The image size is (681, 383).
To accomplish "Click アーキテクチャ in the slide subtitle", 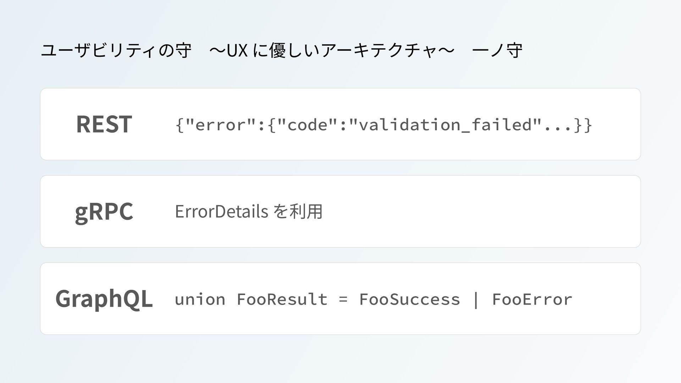I will [378, 51].
